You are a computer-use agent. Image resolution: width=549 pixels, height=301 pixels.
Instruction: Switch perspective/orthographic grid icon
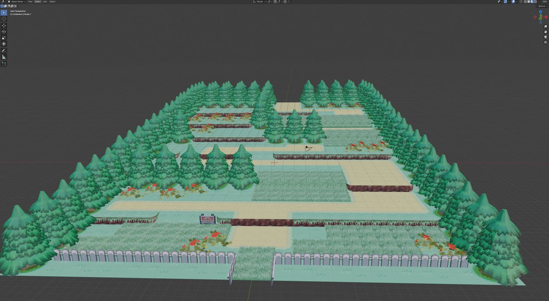546,42
